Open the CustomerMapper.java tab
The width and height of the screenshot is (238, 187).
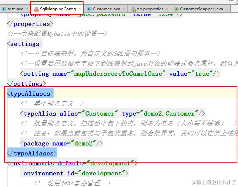(201, 9)
